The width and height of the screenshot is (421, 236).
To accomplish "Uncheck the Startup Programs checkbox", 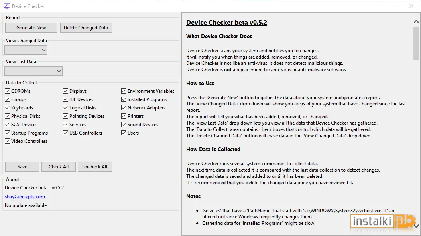I will click(x=8, y=133).
